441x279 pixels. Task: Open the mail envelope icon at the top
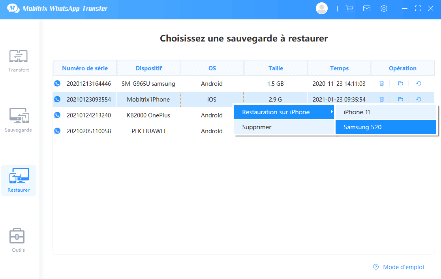pos(367,8)
